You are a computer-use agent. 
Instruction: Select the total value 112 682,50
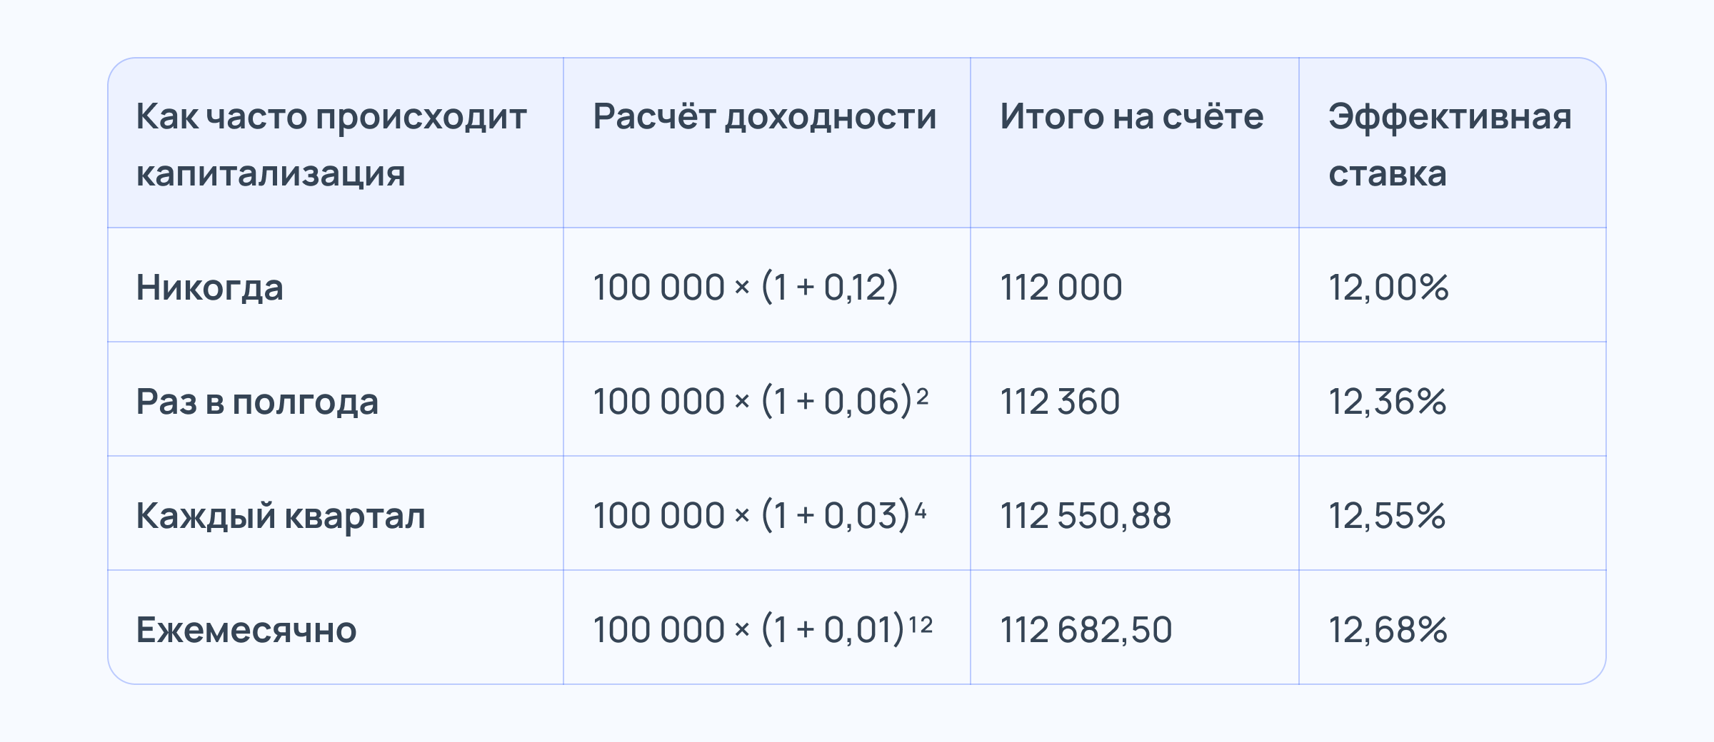point(1086,630)
